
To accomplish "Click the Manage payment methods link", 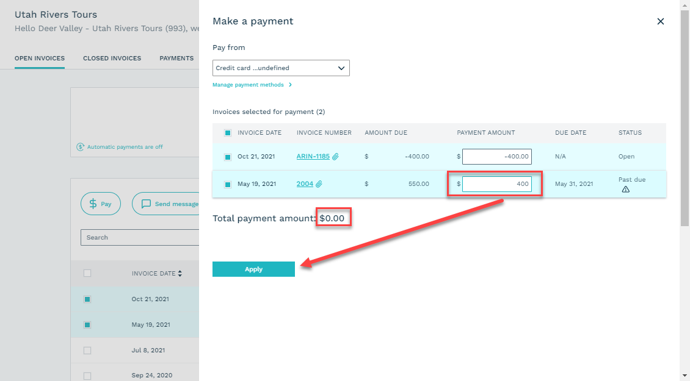I will 248,85.
